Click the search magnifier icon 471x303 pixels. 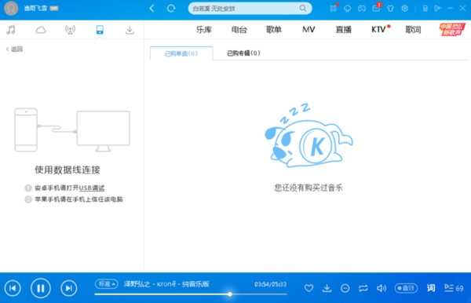pyautogui.click(x=303, y=9)
